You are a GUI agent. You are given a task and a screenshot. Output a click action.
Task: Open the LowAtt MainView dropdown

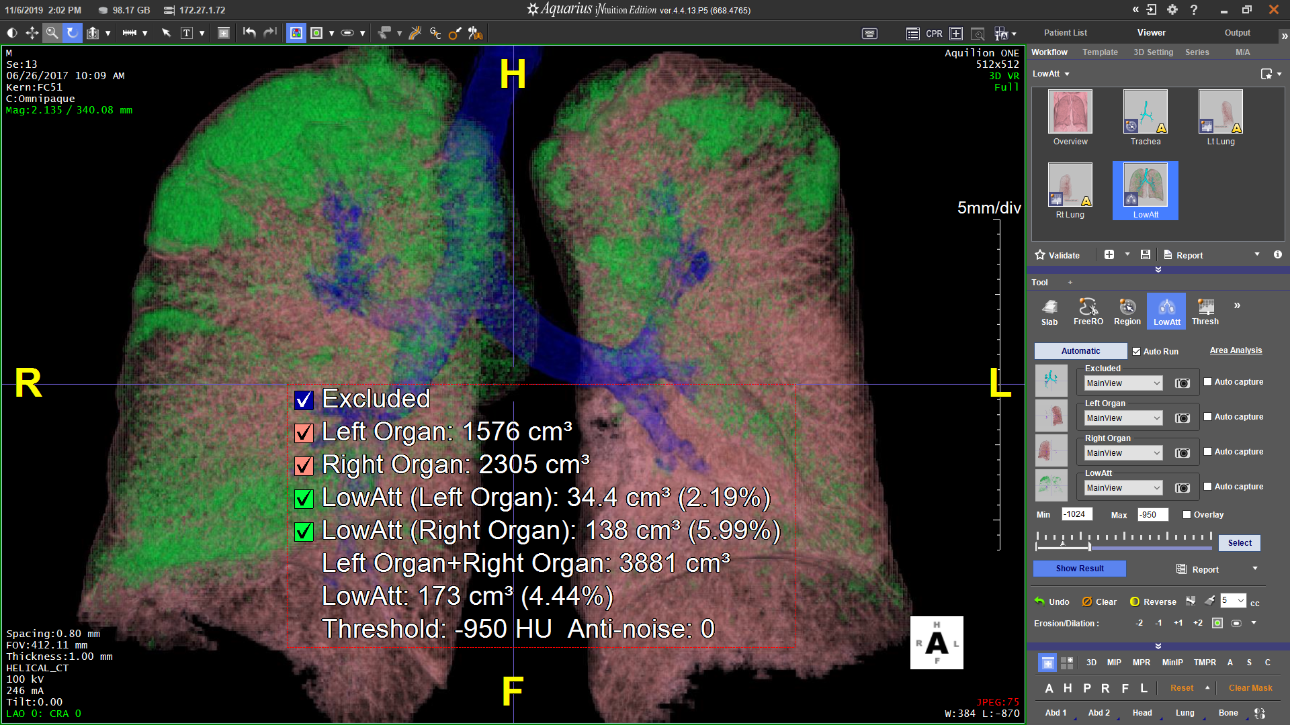(1123, 488)
